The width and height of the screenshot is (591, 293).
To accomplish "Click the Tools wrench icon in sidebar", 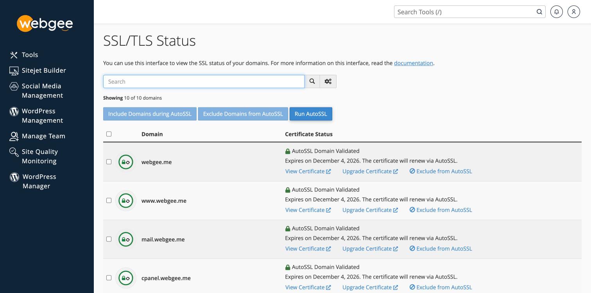I will 14,55.
